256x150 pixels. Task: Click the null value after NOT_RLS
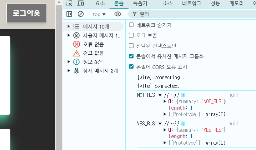(233, 95)
